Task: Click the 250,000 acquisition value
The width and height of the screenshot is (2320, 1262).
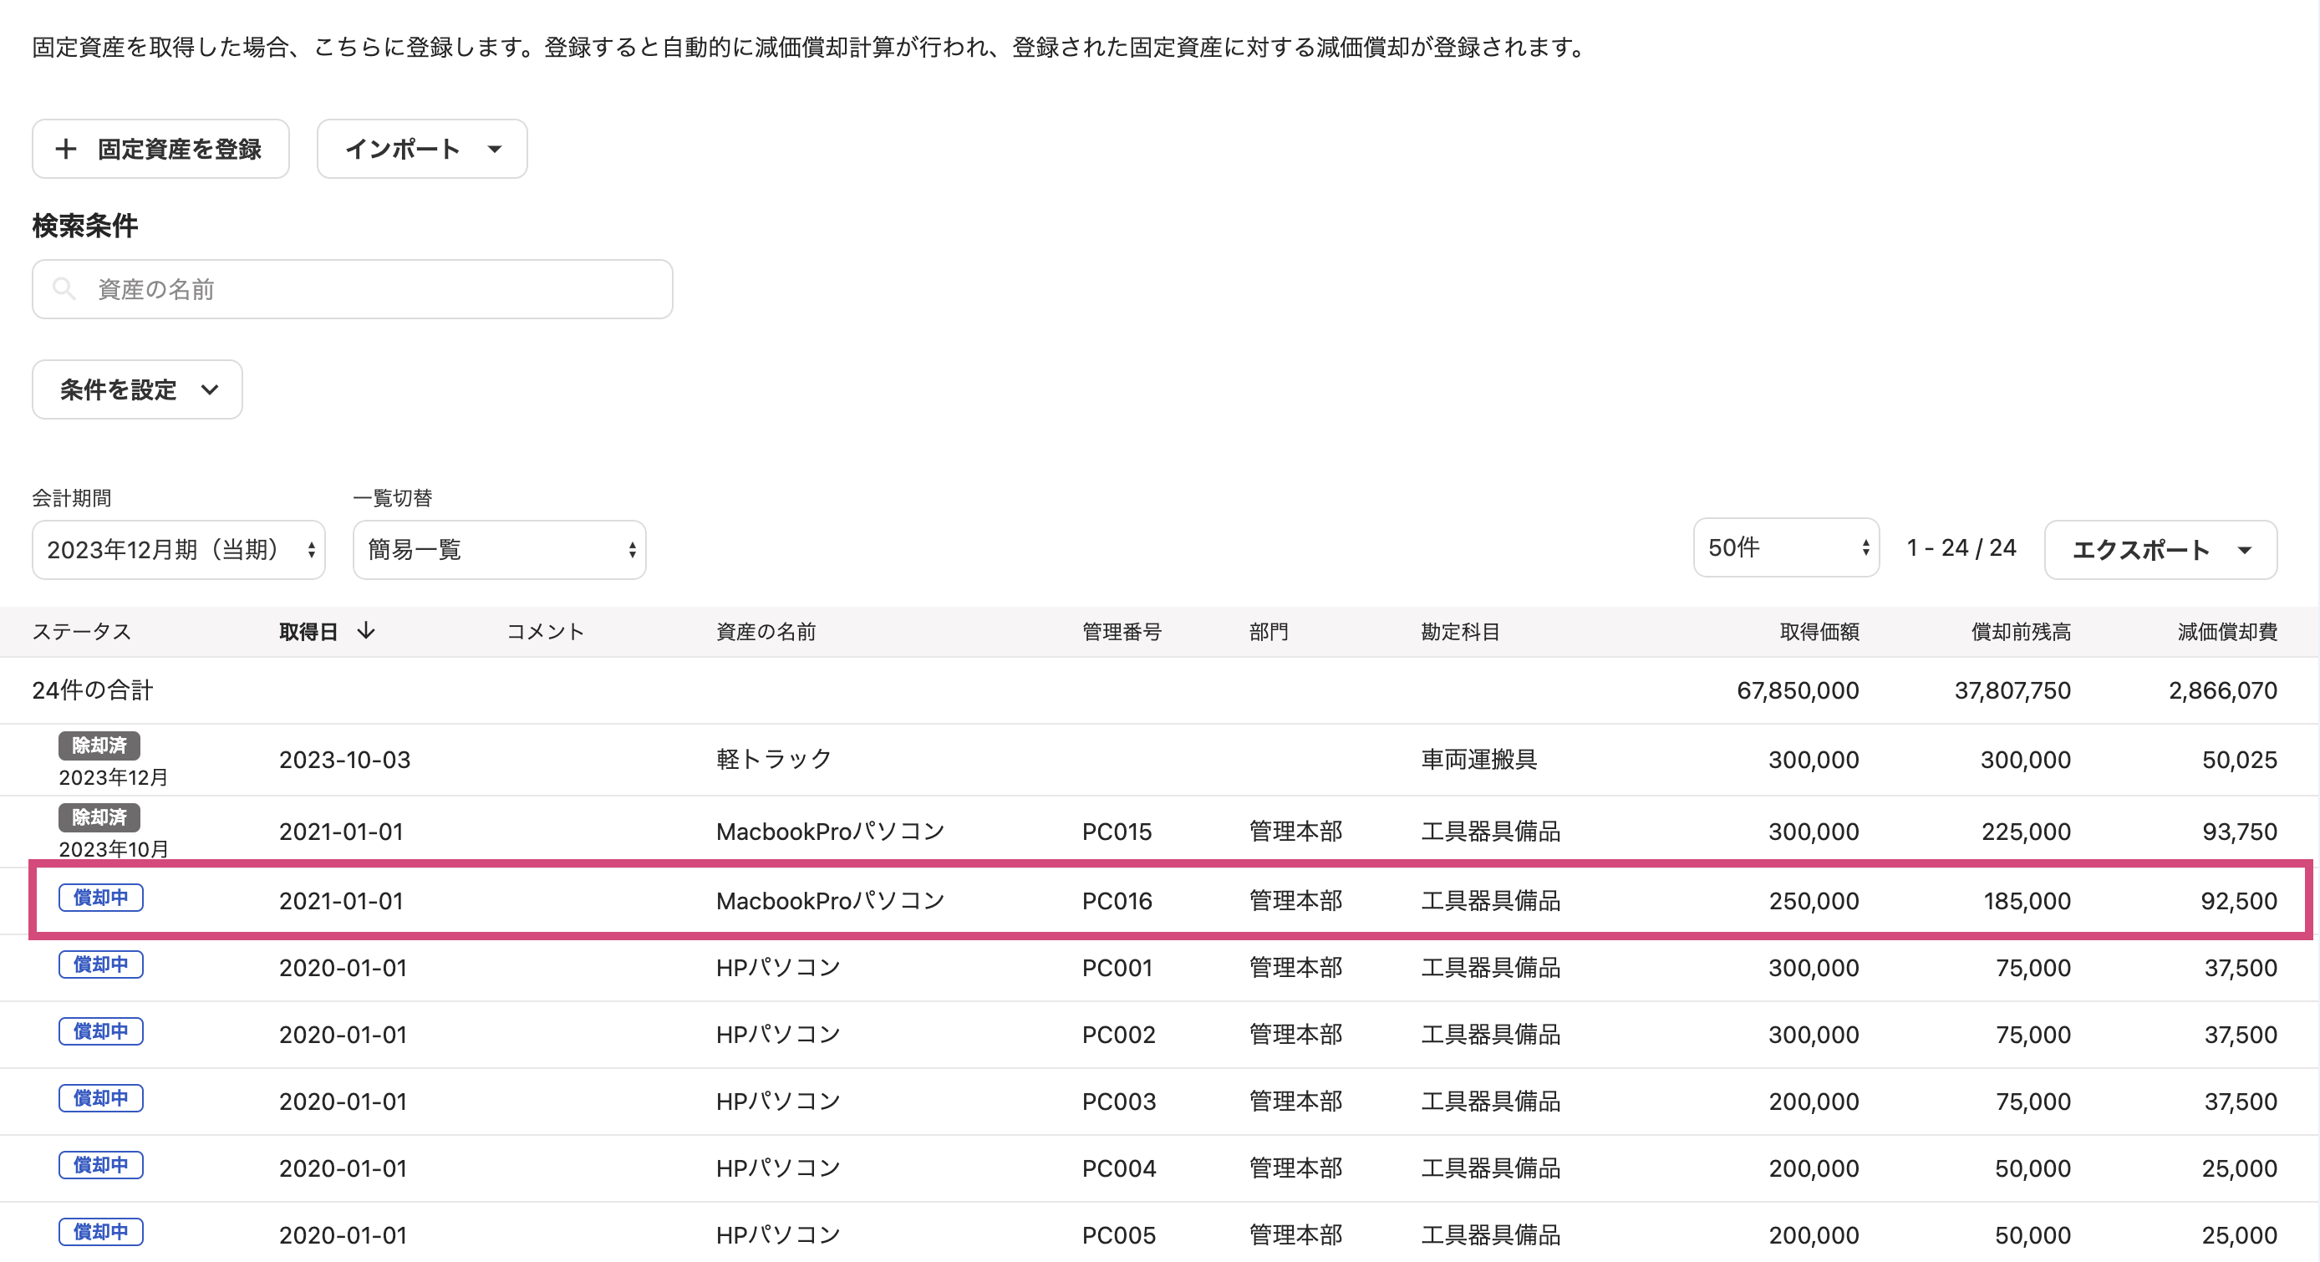Action: [1813, 900]
